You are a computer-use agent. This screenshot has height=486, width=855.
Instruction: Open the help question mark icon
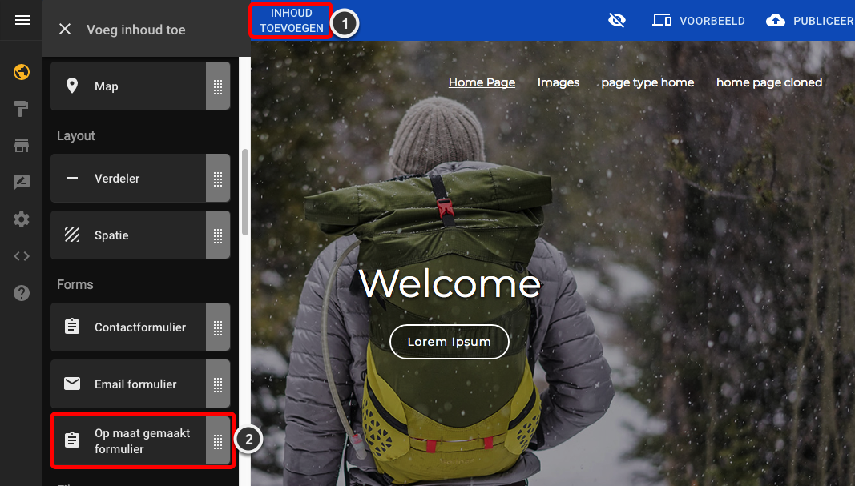[22, 293]
